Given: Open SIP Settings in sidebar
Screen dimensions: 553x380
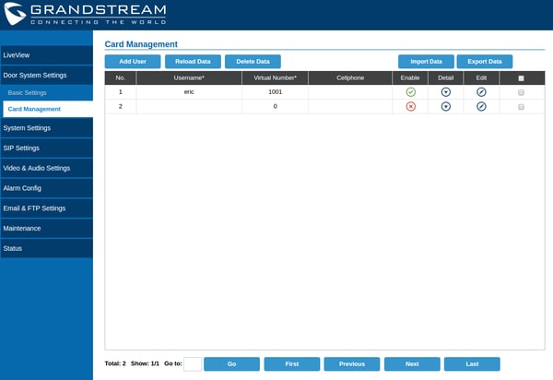Looking at the screenshot, I should click(47, 148).
